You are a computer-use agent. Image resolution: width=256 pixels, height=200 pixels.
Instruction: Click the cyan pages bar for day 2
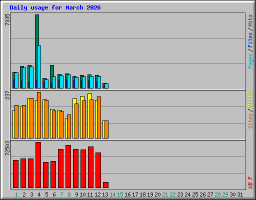click(24, 78)
